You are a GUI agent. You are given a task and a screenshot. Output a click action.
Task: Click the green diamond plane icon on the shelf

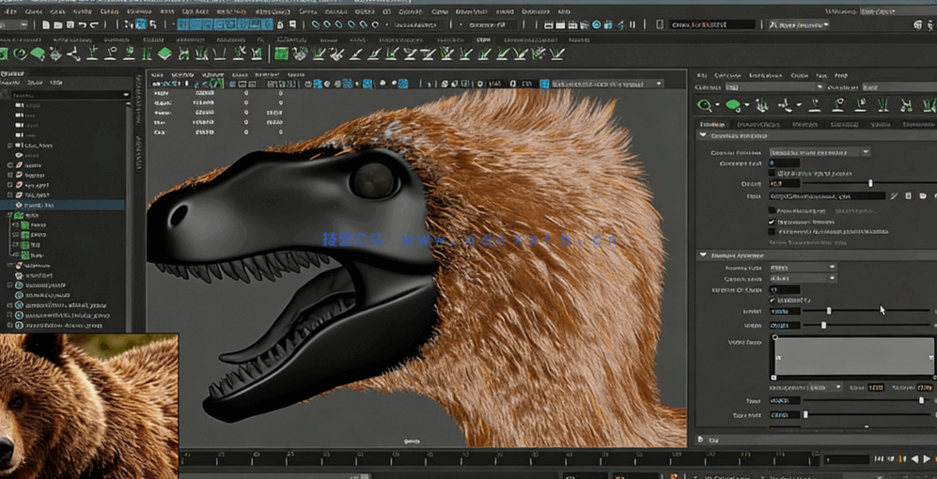pyautogui.click(x=165, y=54)
